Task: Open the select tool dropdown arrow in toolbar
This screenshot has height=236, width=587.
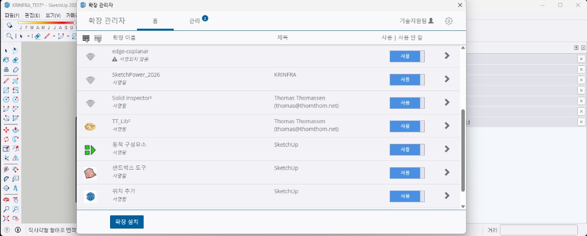Action: tap(29, 36)
